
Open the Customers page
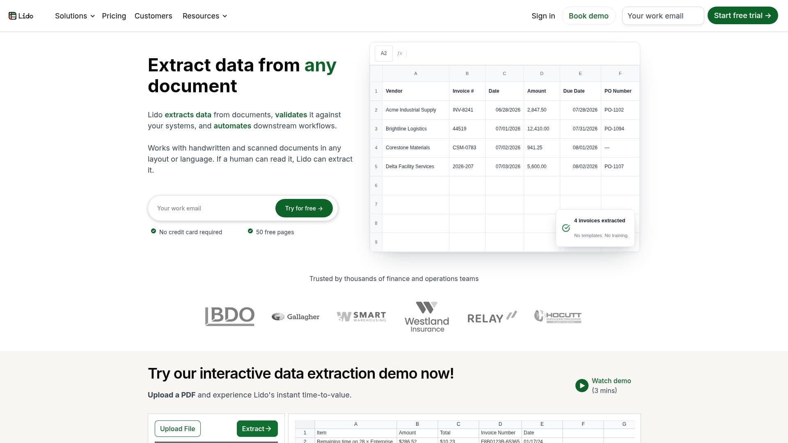tap(153, 16)
